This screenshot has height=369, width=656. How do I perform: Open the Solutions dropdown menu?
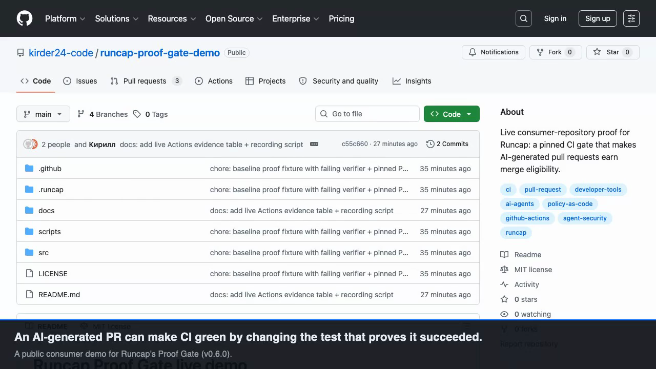pos(117,18)
